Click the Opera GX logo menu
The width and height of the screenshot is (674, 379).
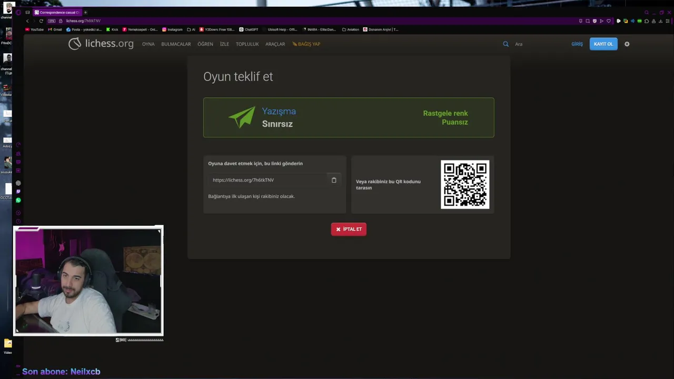click(18, 12)
